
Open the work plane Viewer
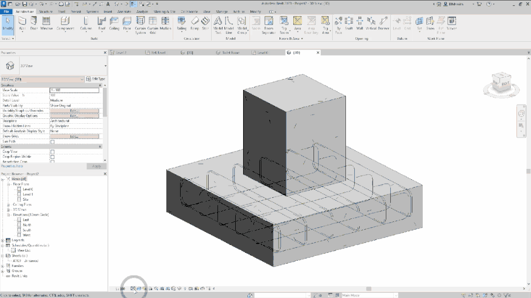click(452, 24)
